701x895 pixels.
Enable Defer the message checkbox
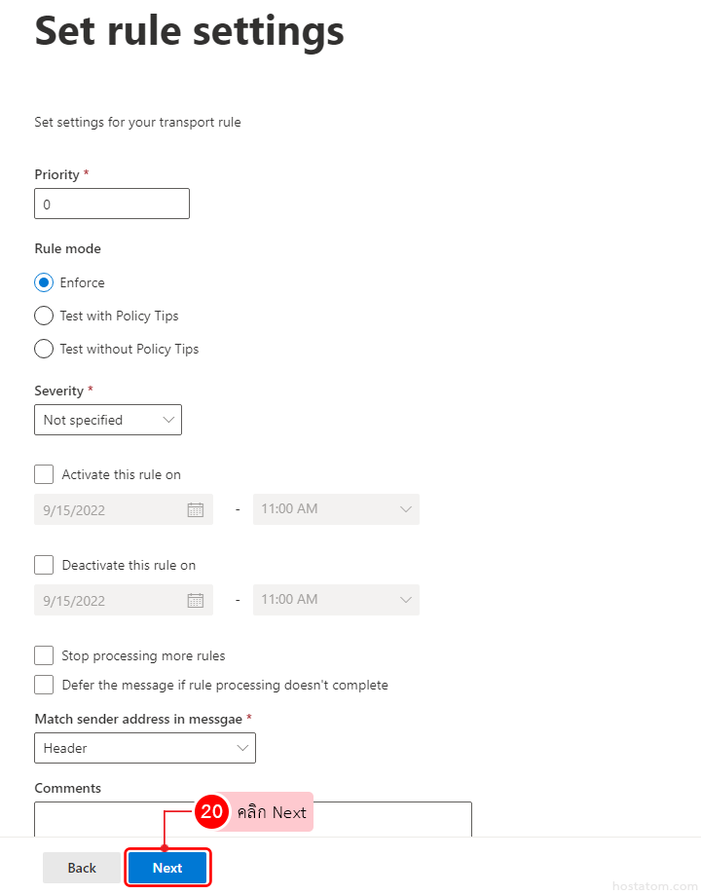(44, 685)
